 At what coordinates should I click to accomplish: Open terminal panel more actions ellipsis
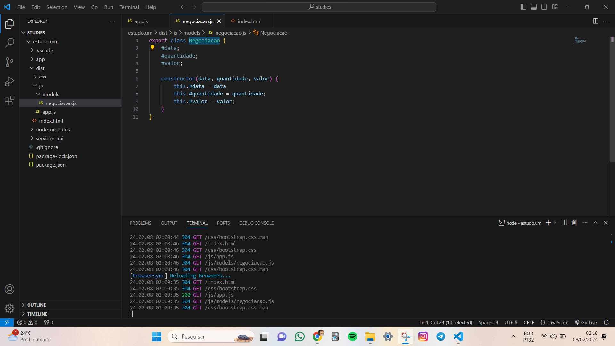point(585,223)
